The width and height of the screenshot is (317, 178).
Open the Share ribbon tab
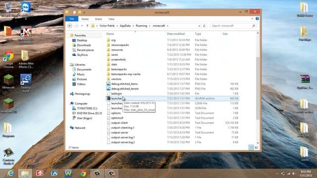[99, 19]
